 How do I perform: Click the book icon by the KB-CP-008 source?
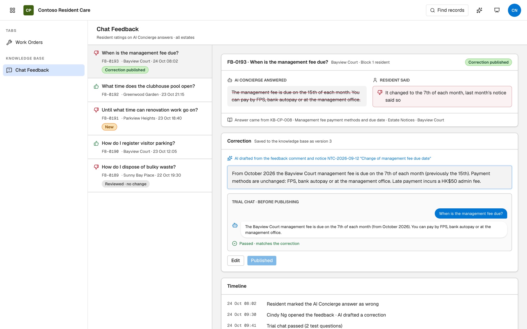[230, 120]
